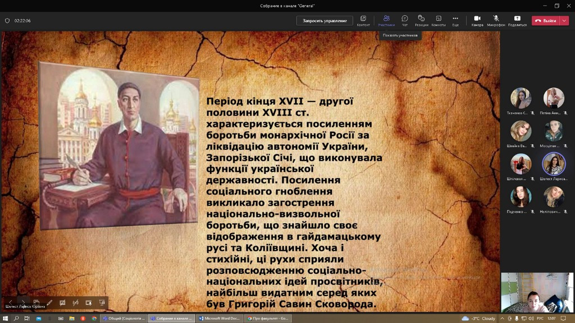This screenshot has height=323, width=575.
Task: Open Комнаты breakout rooms
Action: click(439, 21)
